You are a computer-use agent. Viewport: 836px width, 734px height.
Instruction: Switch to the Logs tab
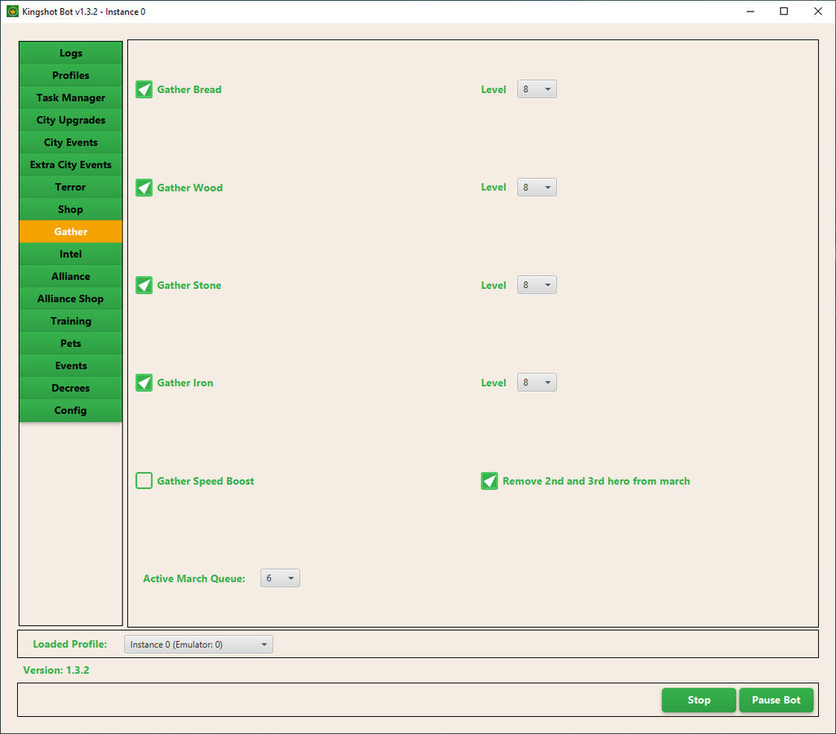71,53
